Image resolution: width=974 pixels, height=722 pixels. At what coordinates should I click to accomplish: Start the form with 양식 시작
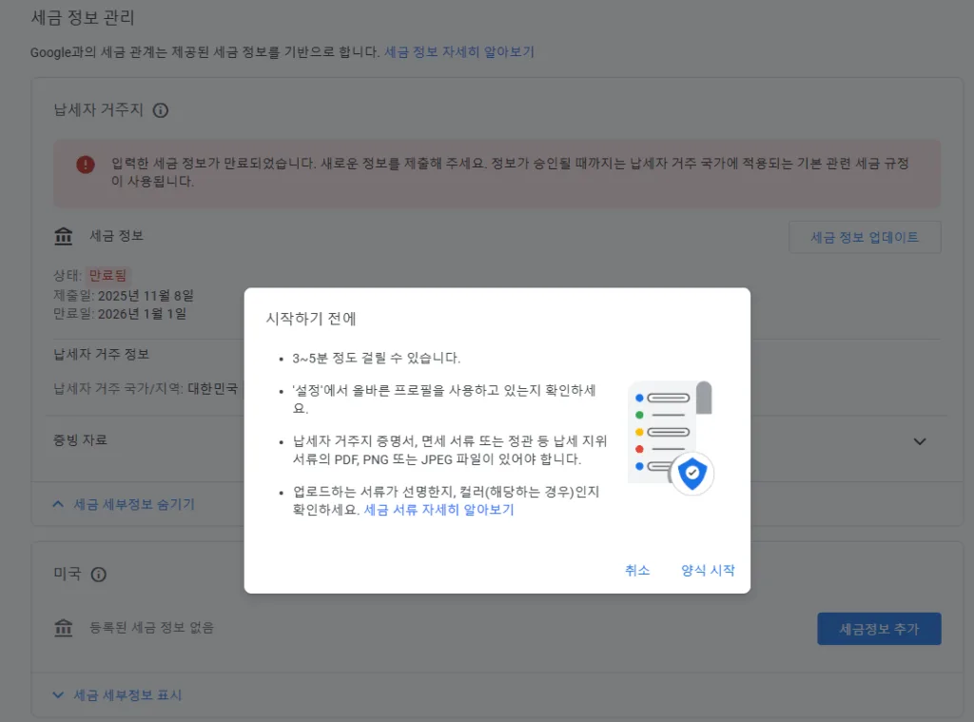pos(707,570)
